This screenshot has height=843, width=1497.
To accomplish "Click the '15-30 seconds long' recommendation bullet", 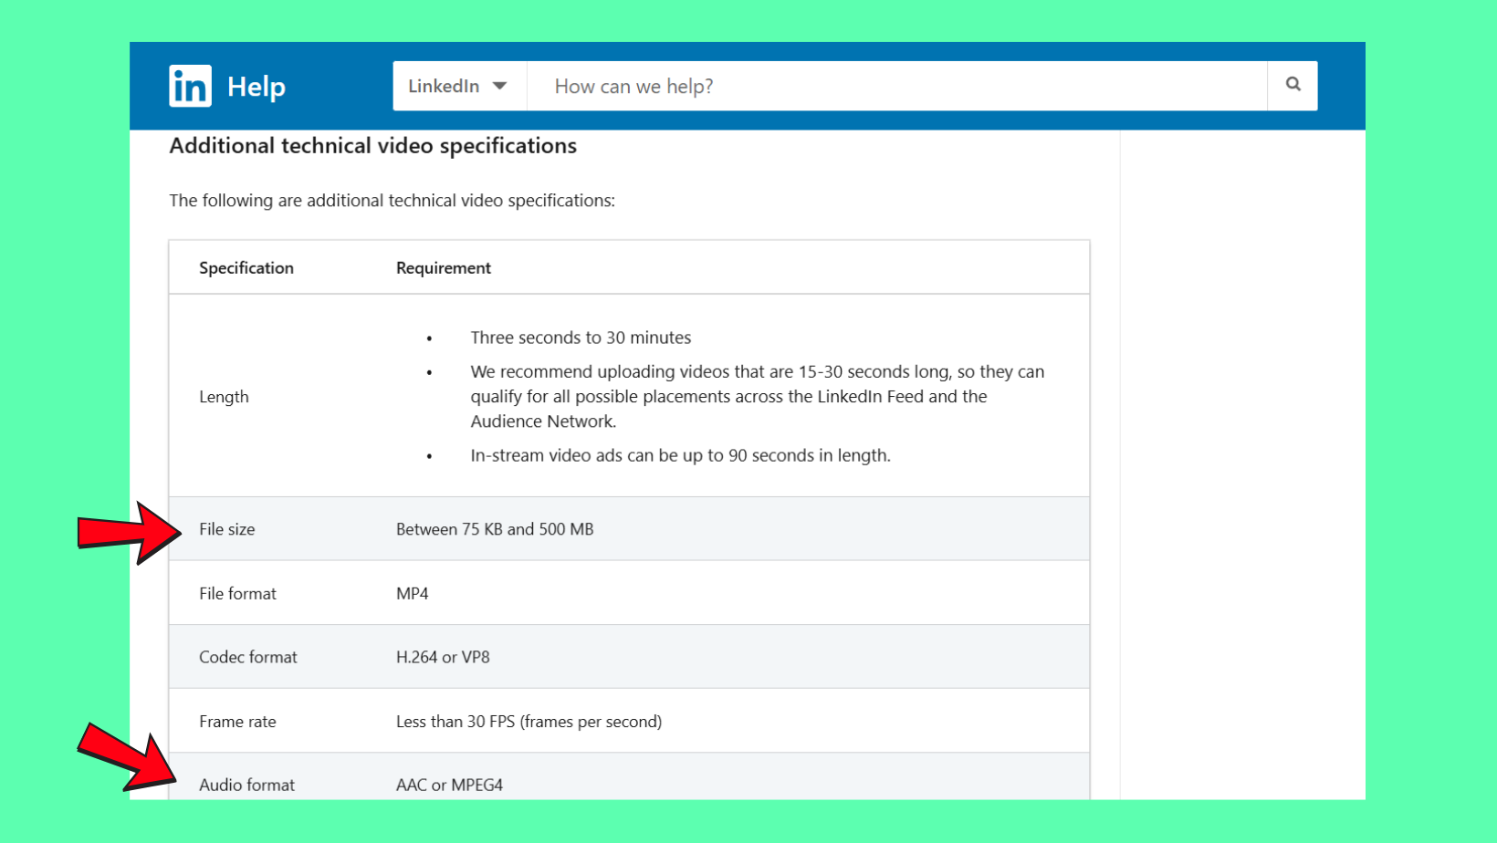I will pyautogui.click(x=758, y=397).
